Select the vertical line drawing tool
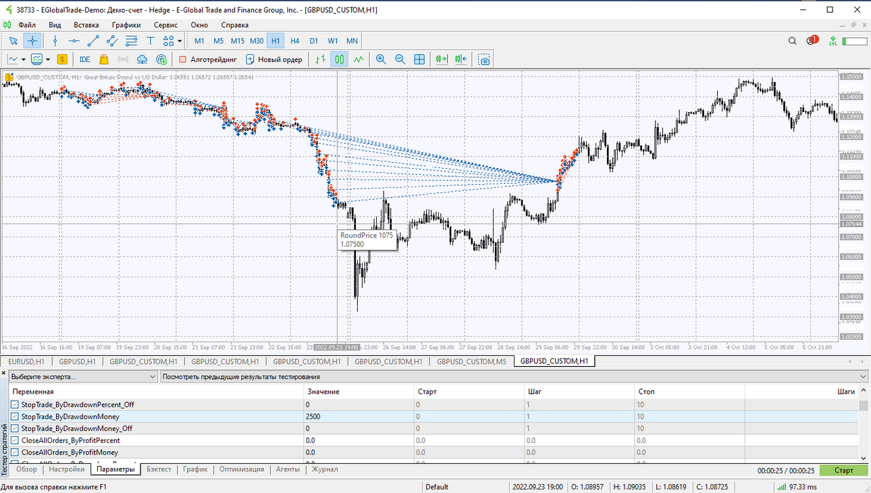 click(55, 41)
